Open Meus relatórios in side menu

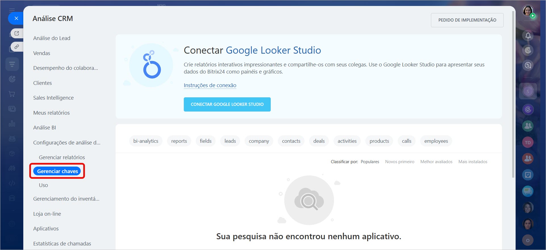[x=51, y=113]
